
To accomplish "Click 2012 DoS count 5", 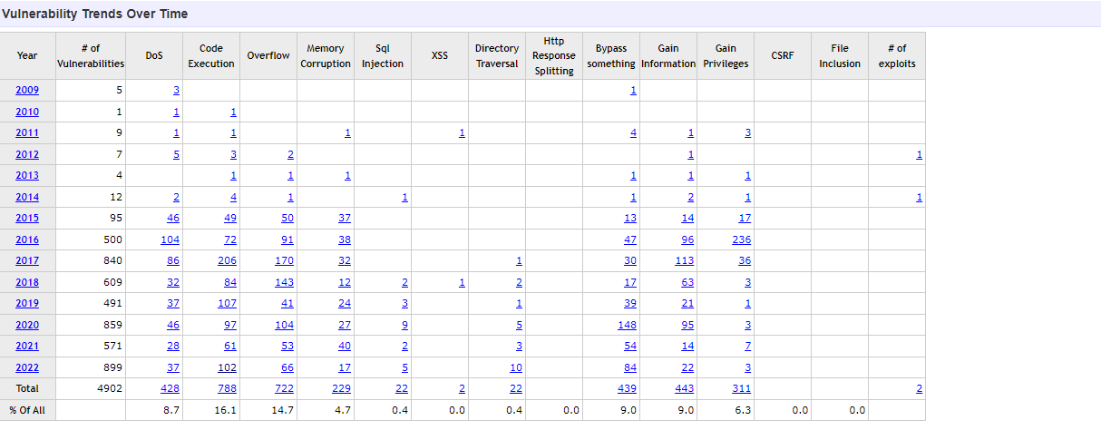I will (177, 154).
